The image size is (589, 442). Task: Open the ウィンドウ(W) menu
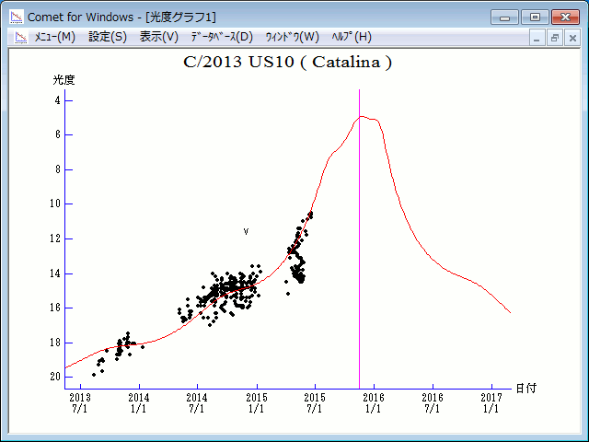pos(293,37)
